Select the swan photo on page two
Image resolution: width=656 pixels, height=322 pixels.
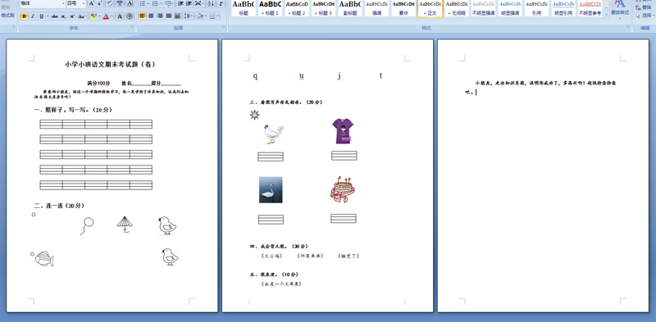coord(271,190)
